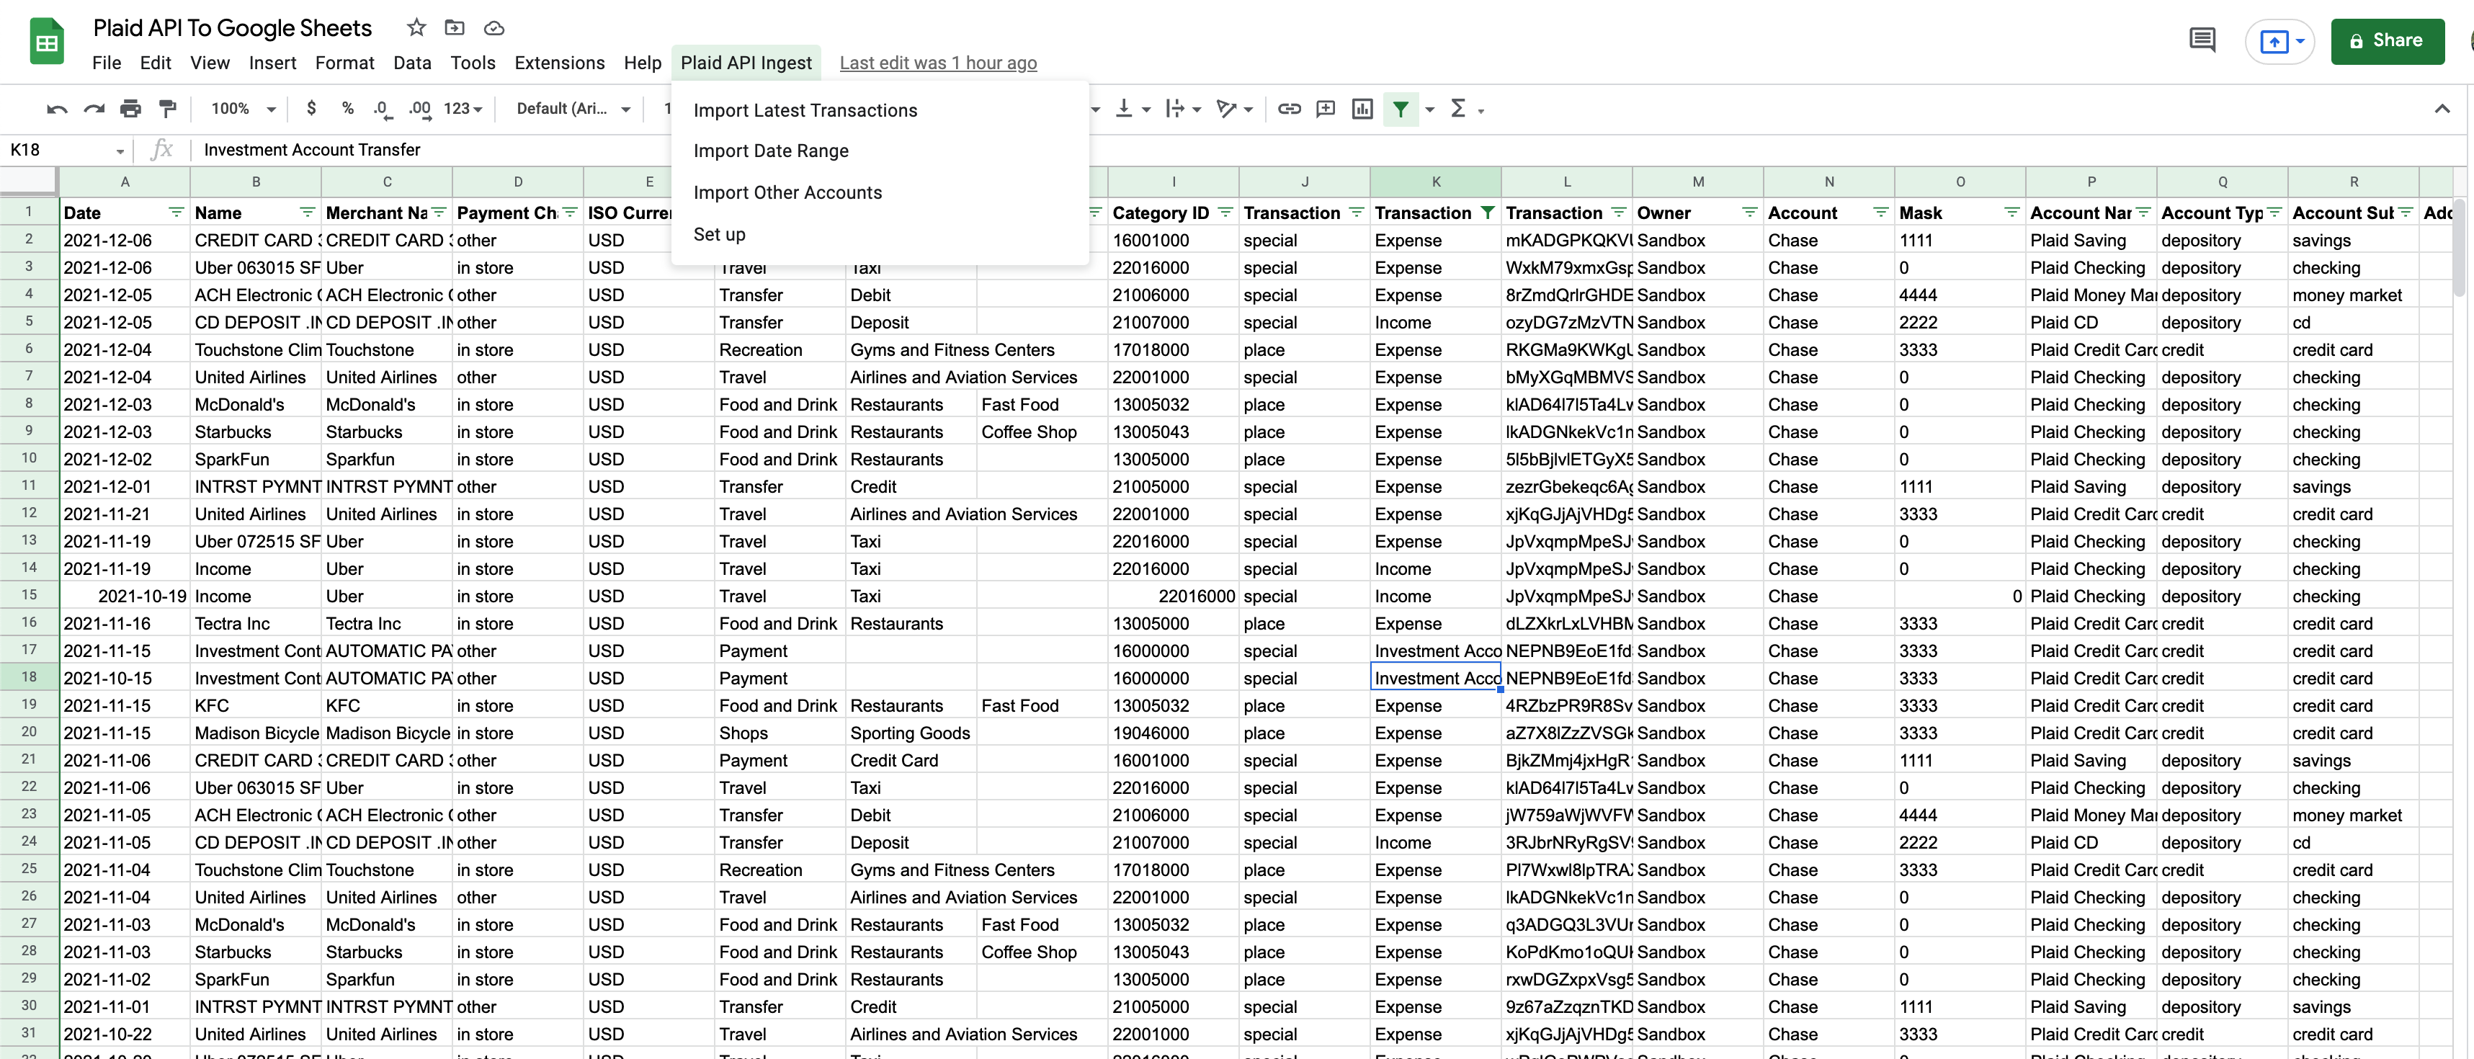The width and height of the screenshot is (2474, 1059).
Task: Click the percentage format icon
Action: 344,107
